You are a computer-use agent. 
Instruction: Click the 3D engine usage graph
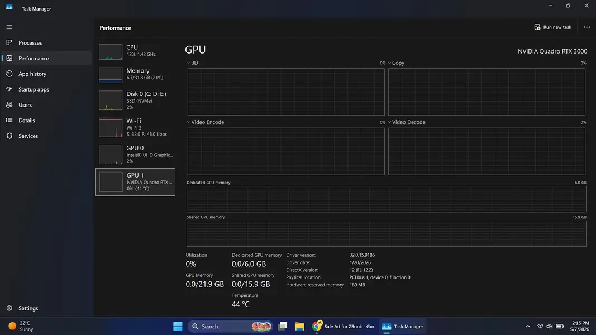click(286, 92)
